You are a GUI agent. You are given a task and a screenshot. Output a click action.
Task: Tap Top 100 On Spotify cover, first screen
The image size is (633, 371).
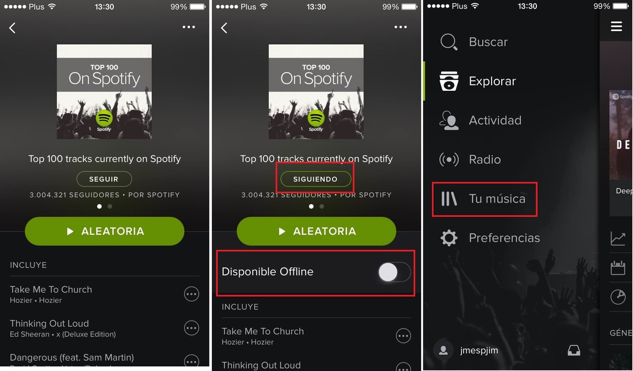pos(104,91)
